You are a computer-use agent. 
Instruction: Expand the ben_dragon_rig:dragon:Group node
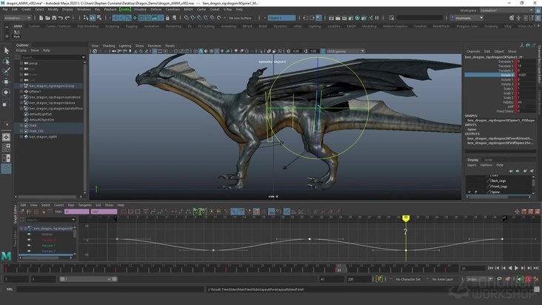click(22, 85)
